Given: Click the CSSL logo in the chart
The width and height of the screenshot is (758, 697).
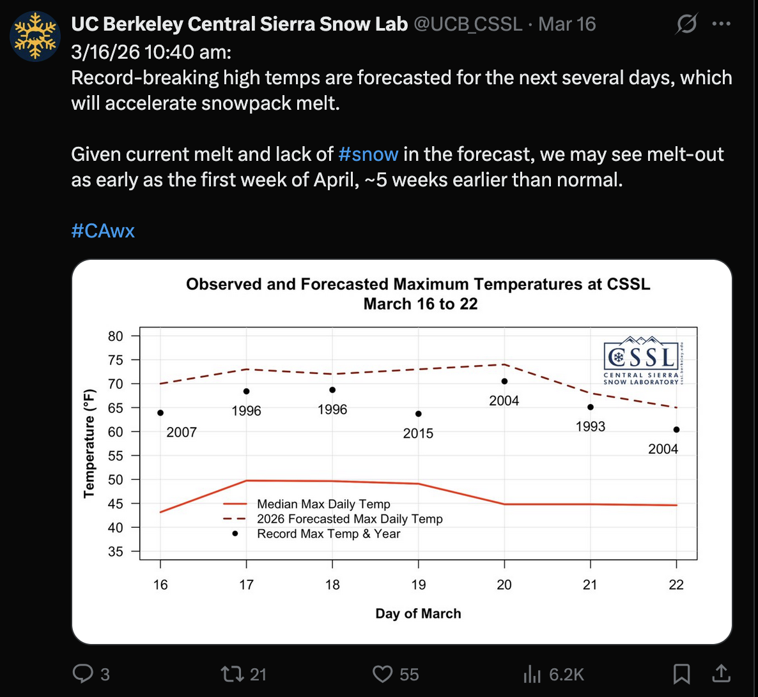Looking at the screenshot, I should (642, 361).
